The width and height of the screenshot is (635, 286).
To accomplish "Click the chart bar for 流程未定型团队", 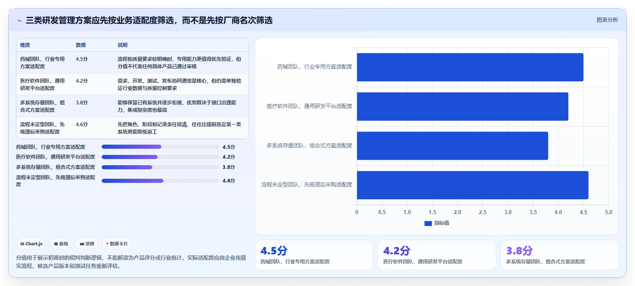I will click(472, 185).
